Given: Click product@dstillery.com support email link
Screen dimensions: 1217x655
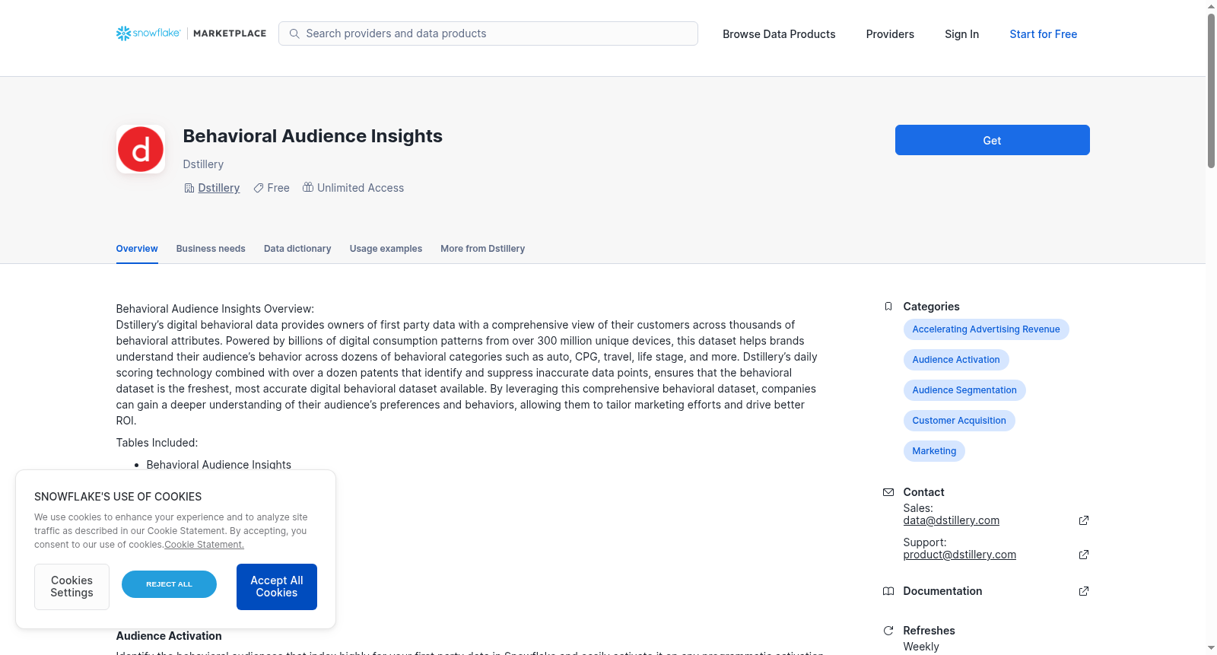Looking at the screenshot, I should [x=959, y=555].
